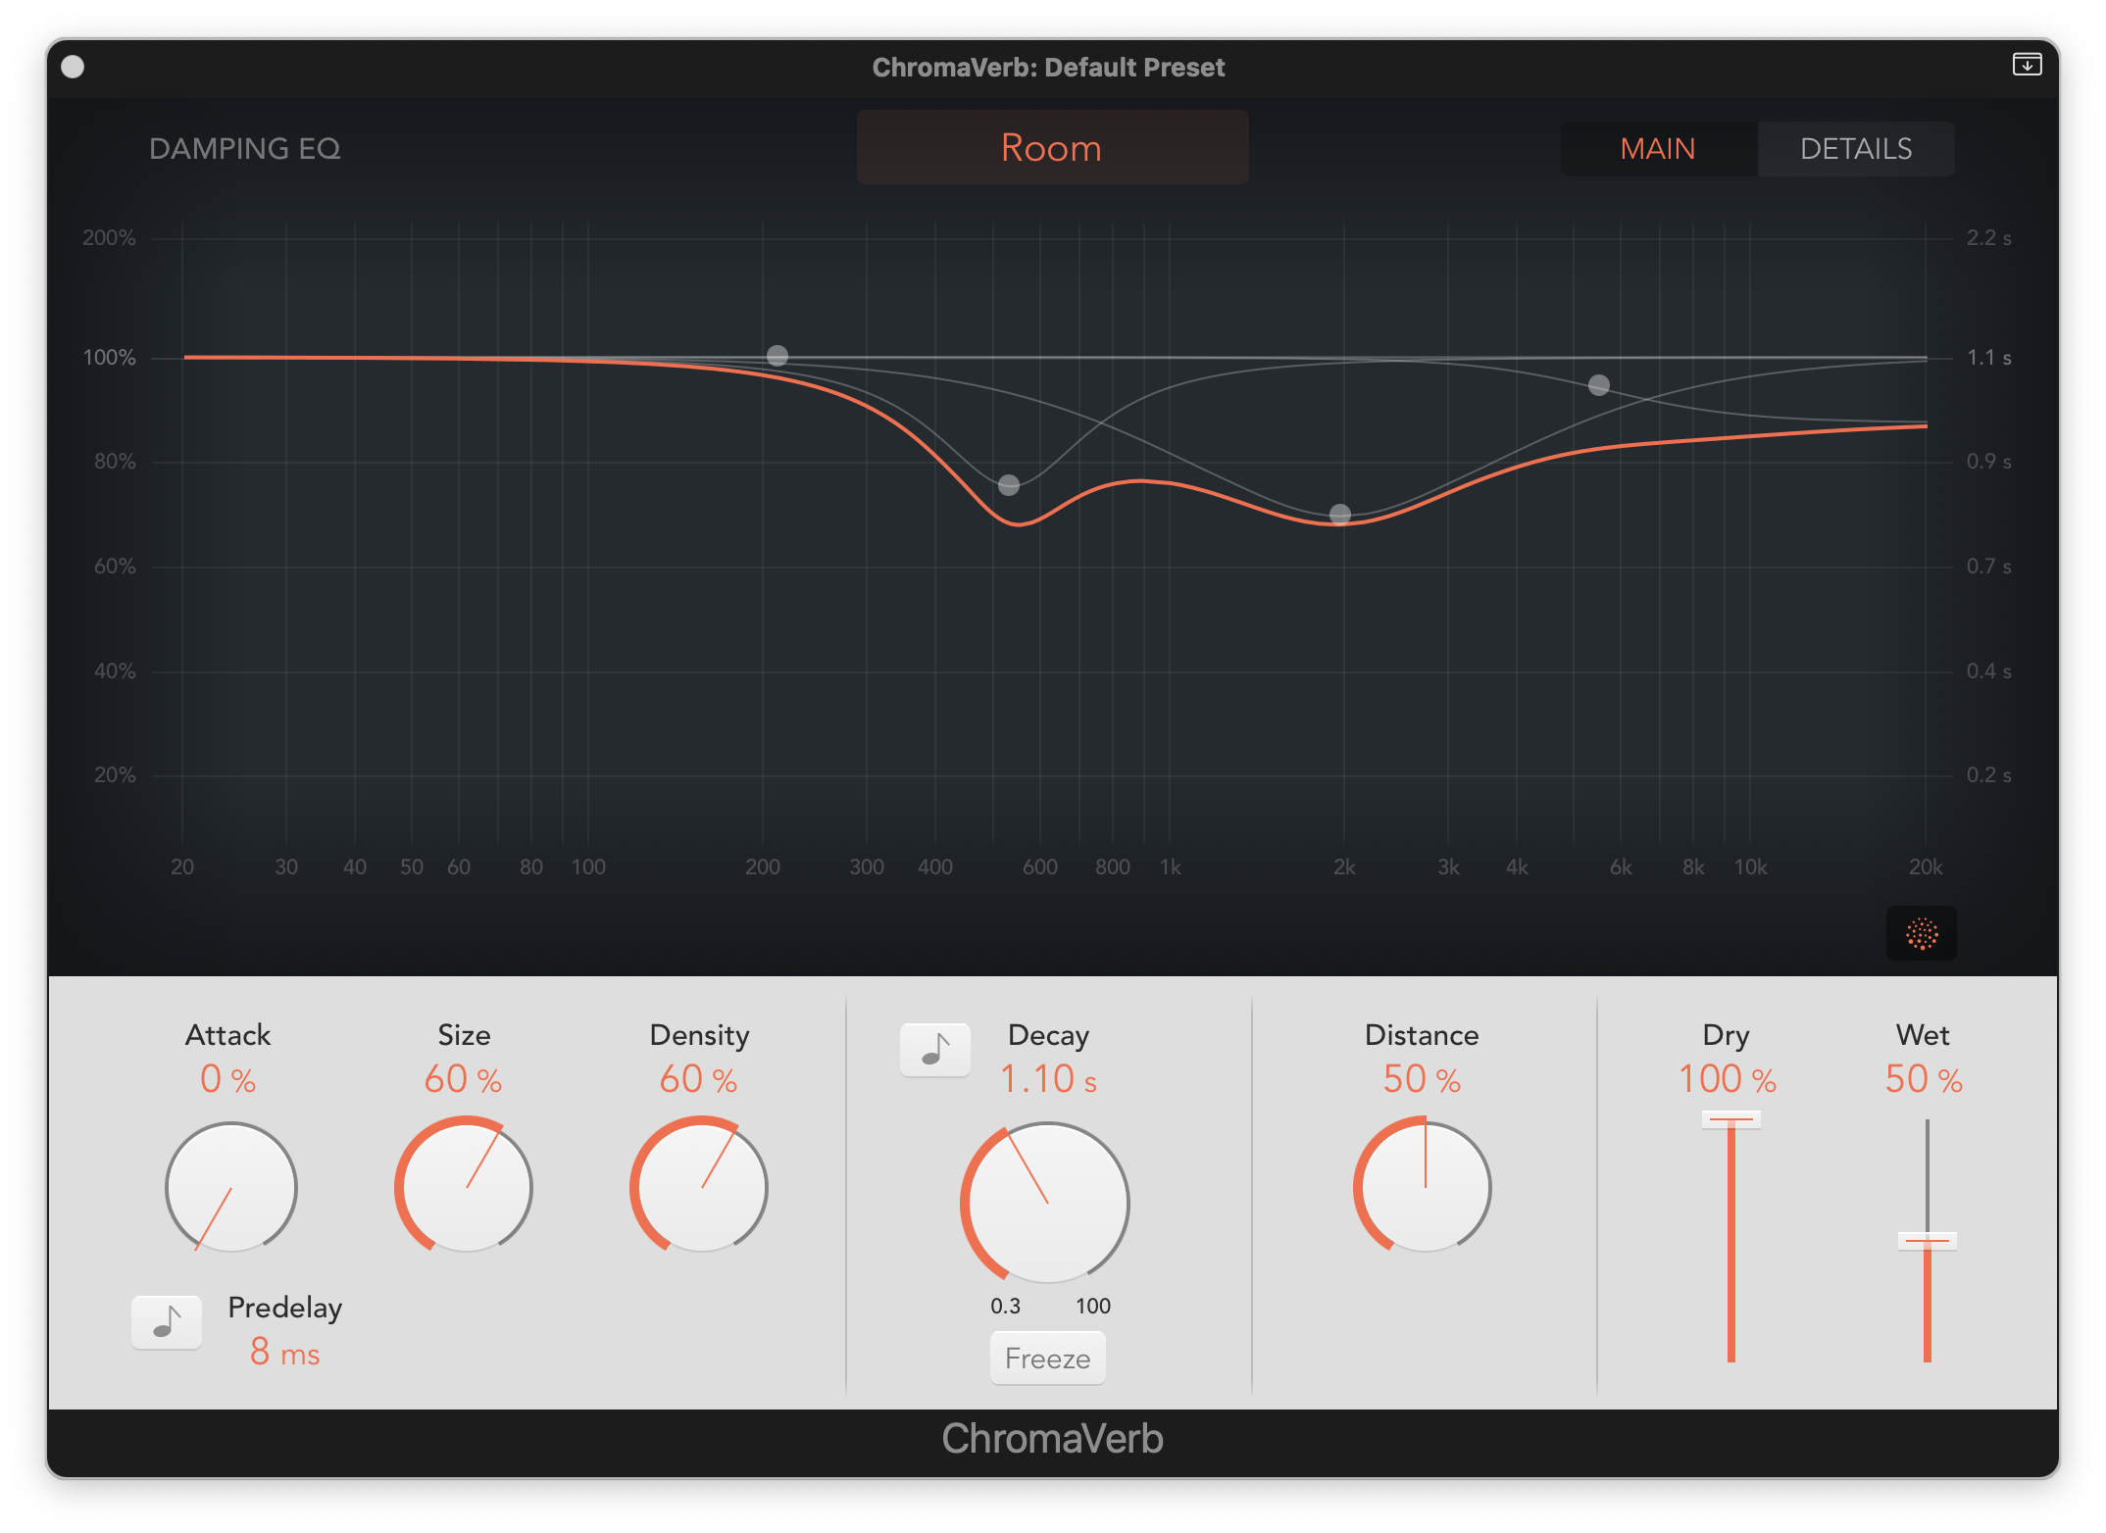Switch to the DETAILS tab
This screenshot has width=2106, height=1533.
point(1856,149)
